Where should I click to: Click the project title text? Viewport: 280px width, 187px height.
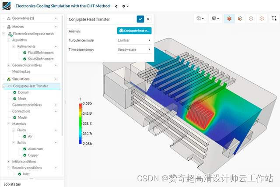click(x=63, y=6)
